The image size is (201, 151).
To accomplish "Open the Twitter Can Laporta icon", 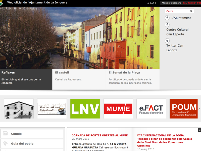I will [167, 41].
